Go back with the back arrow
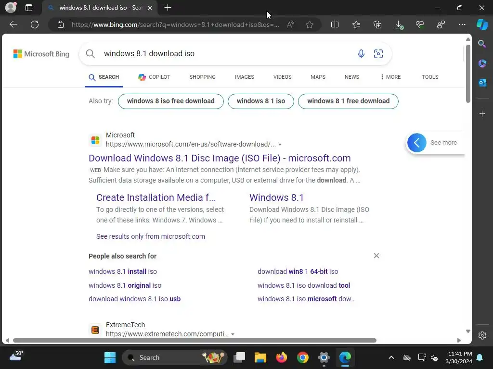The image size is (493, 369). click(13, 25)
